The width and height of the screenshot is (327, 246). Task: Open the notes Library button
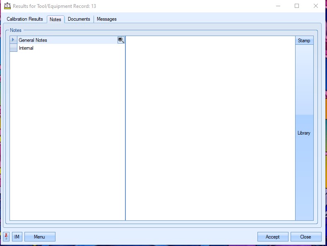[x=304, y=133]
